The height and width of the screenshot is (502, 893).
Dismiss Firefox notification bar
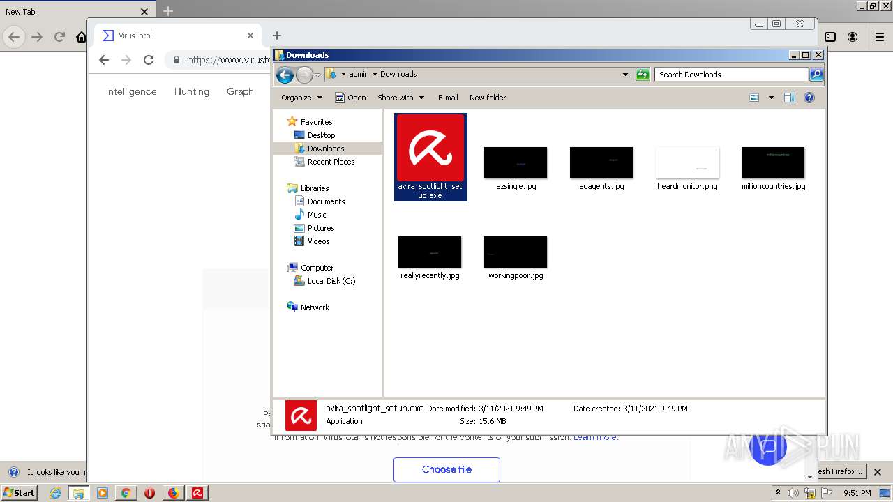point(878,472)
